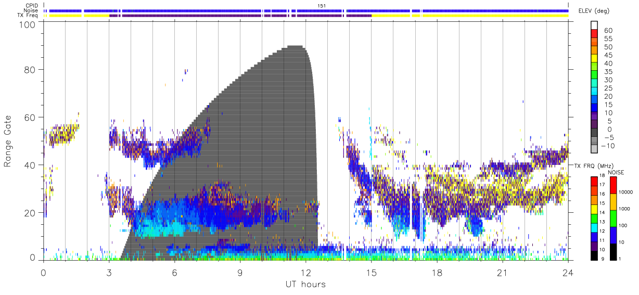The image size is (639, 295).
Task: Click the Noise row label above the plot
Action: [31, 10]
